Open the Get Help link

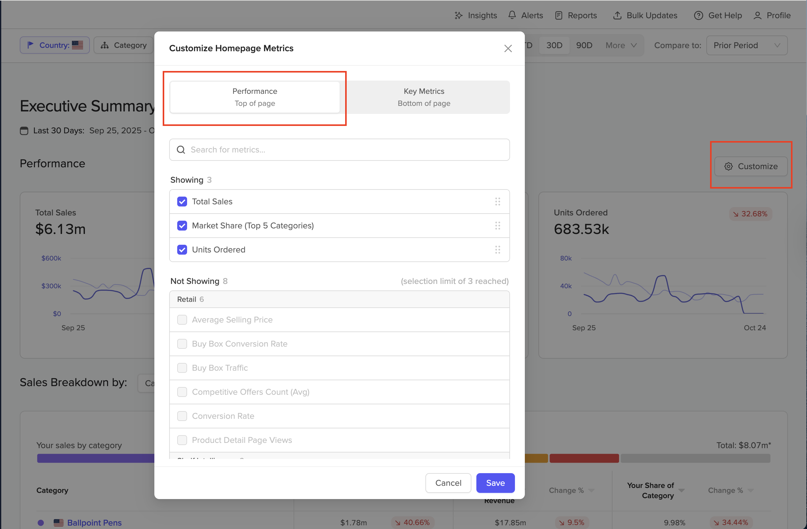(718, 15)
